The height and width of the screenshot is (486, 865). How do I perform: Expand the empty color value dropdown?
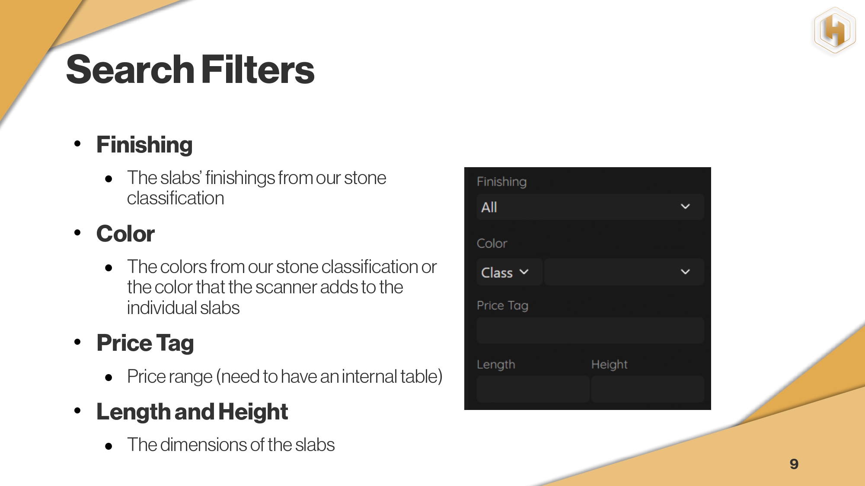(614, 272)
